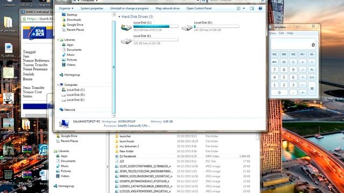
Task: Click the navigation pane scrollbar
Action: 113,66
